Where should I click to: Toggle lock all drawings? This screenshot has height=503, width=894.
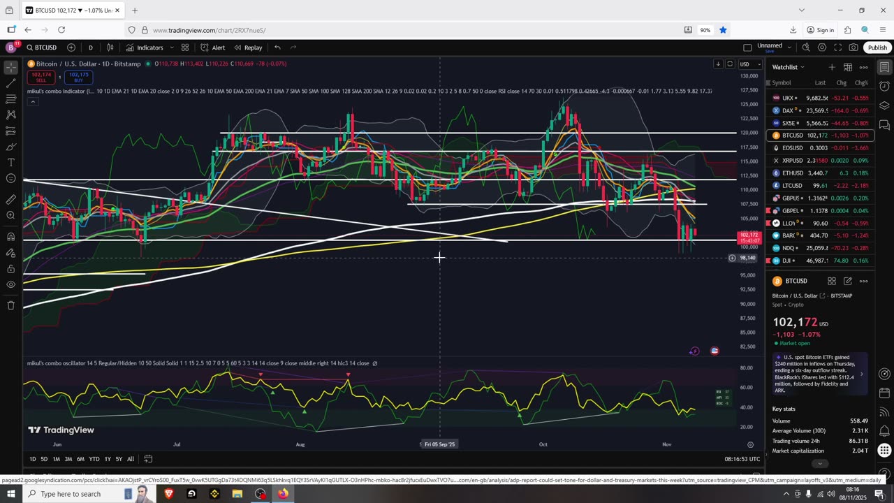click(10, 268)
